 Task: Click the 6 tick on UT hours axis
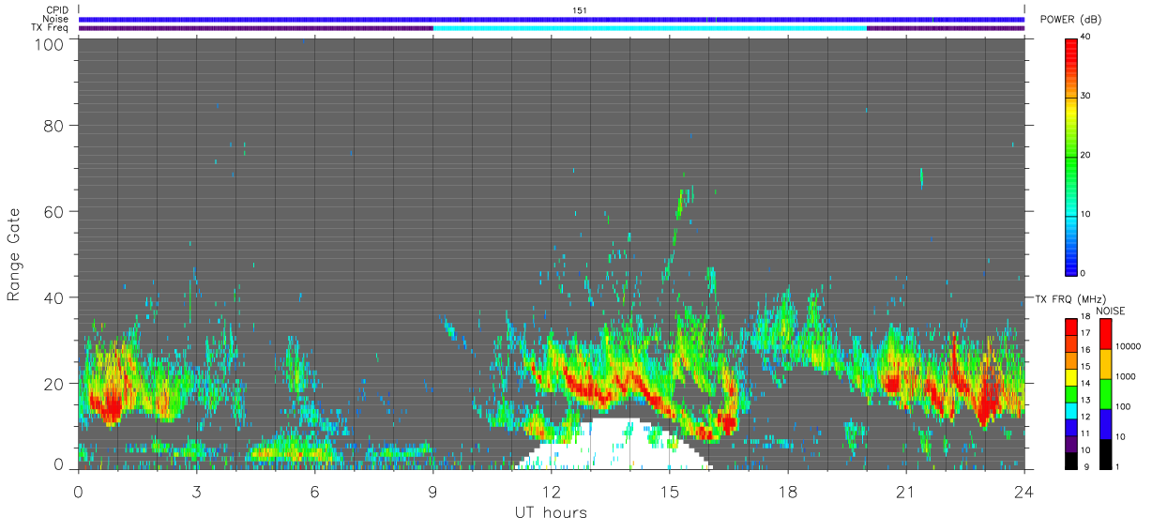point(314,492)
